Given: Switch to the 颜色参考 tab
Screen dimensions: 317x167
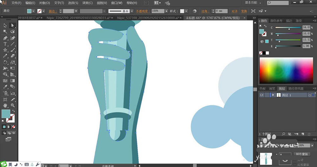Looking at the screenshot, I should coord(276,21).
